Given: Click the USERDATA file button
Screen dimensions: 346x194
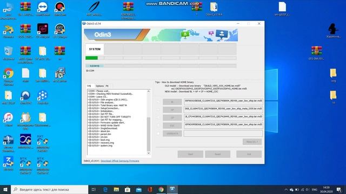Looking at the screenshot, I should coord(172,134).
